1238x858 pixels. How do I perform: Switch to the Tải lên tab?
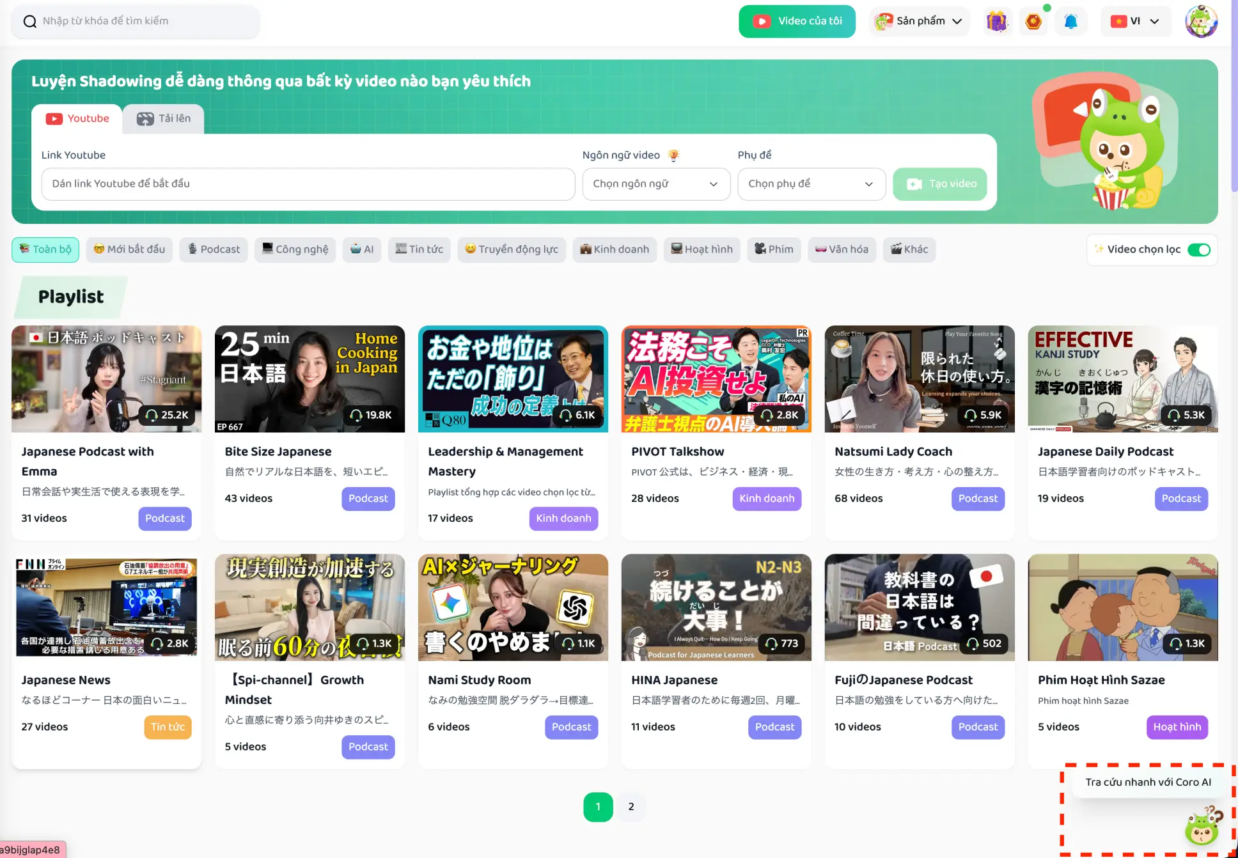[x=164, y=119]
